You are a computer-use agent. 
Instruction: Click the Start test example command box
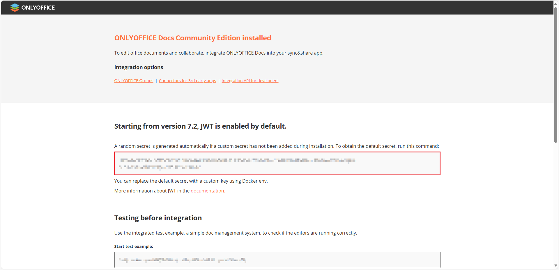click(277, 260)
